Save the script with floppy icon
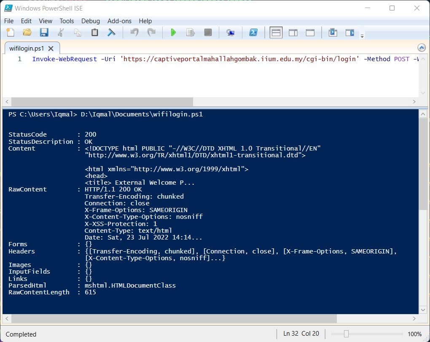This screenshot has width=430, height=342. coord(44,32)
